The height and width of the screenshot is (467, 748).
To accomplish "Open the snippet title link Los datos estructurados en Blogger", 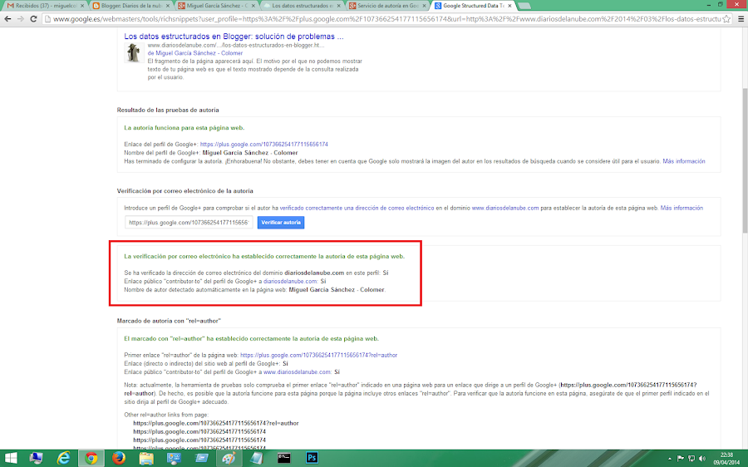I will [234, 37].
